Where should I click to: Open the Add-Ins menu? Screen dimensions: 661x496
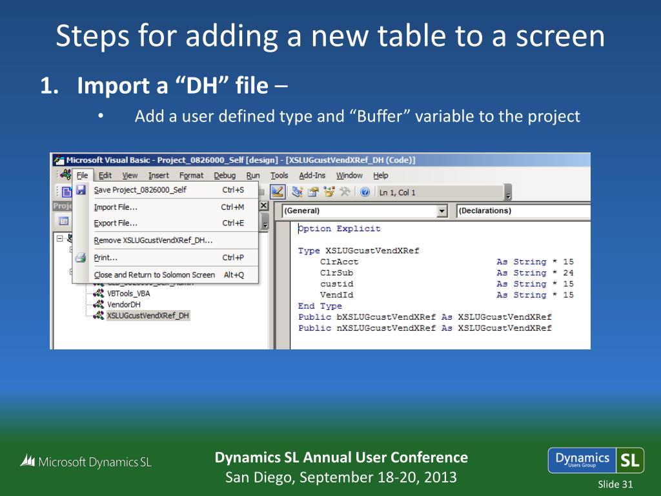(x=312, y=176)
